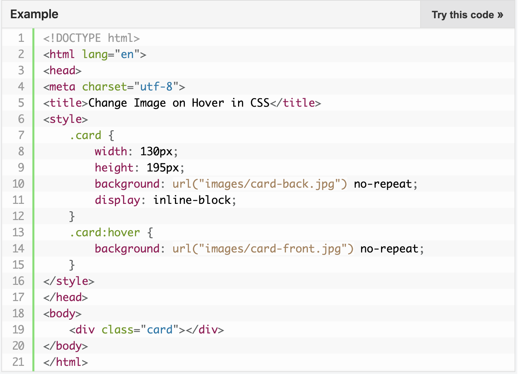Viewport: 520px width, 378px height.
Task: Click the opening style tag
Action: coord(65,119)
